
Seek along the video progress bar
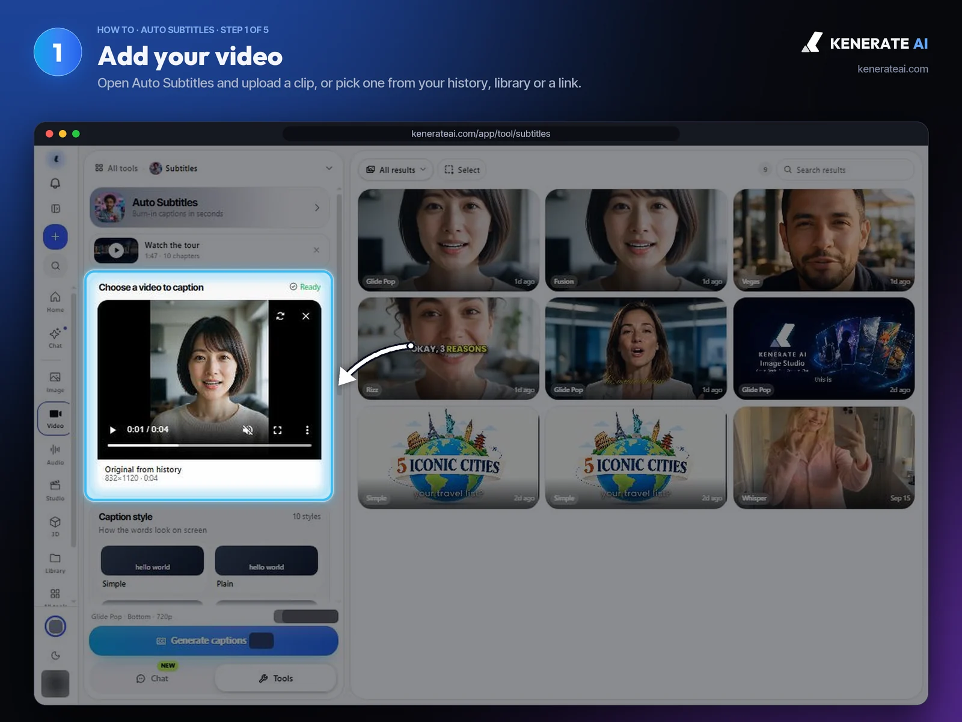click(x=209, y=445)
